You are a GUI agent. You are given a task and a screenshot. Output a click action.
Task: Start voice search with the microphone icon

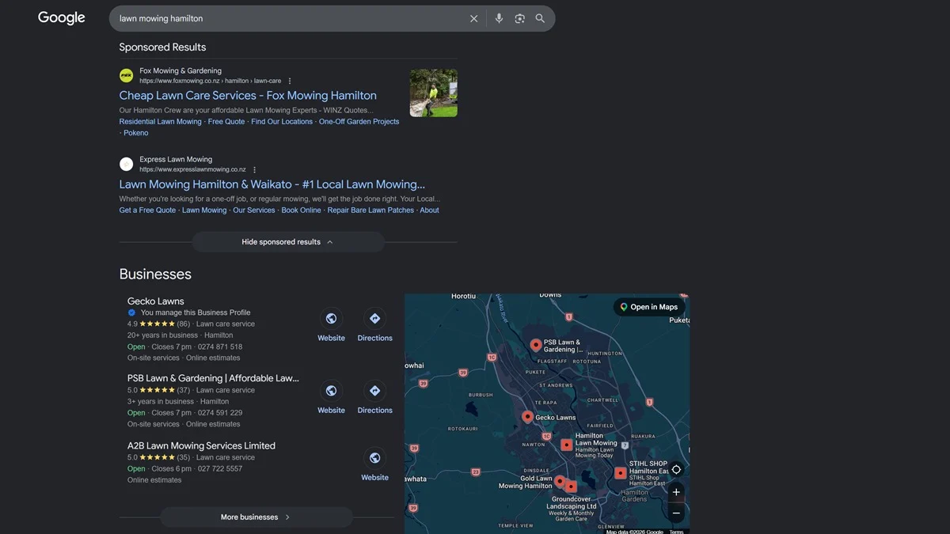click(x=499, y=18)
